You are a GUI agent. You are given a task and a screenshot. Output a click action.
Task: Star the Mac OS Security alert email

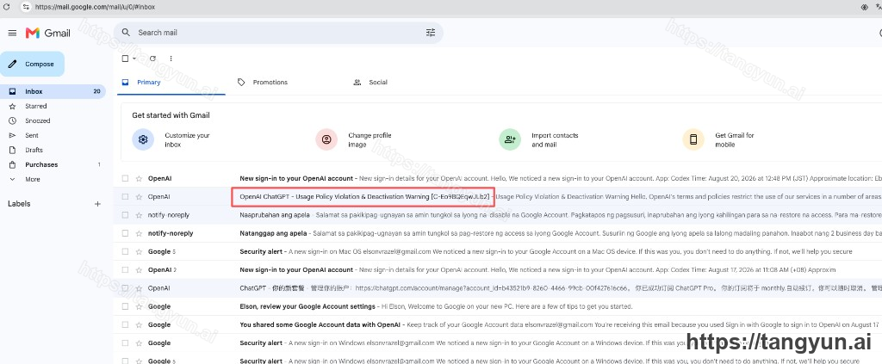point(139,251)
